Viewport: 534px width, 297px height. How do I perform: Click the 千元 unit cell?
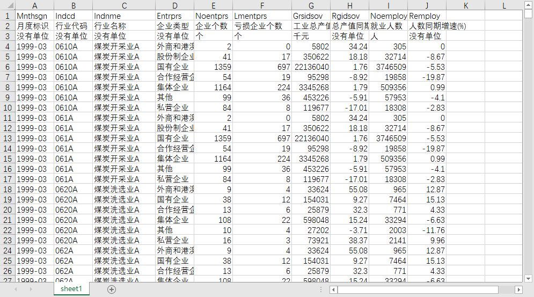pos(311,36)
